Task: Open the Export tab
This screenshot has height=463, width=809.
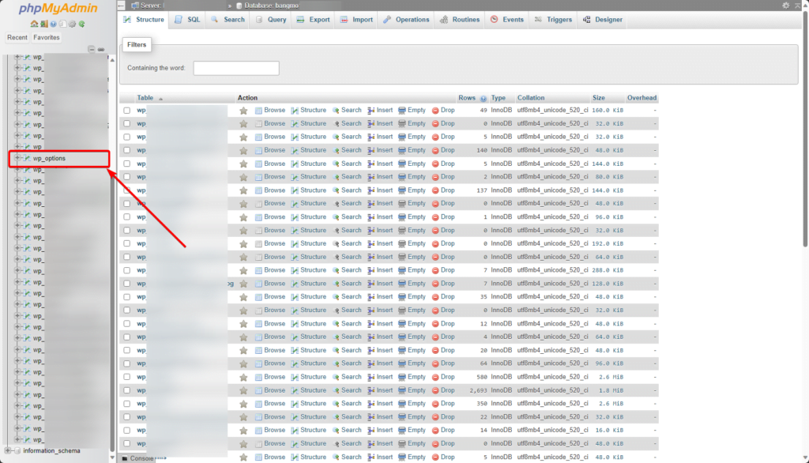Action: [x=314, y=20]
